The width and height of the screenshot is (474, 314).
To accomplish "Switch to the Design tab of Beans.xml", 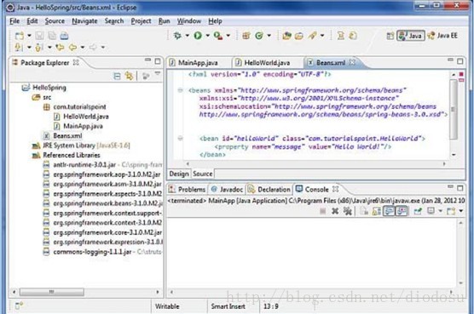I will tap(179, 174).
